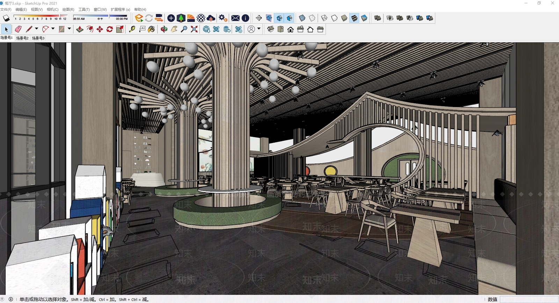This screenshot has height=303, width=559.
Task: Open the gear settings icon
Action: pyautogui.click(x=223, y=18)
